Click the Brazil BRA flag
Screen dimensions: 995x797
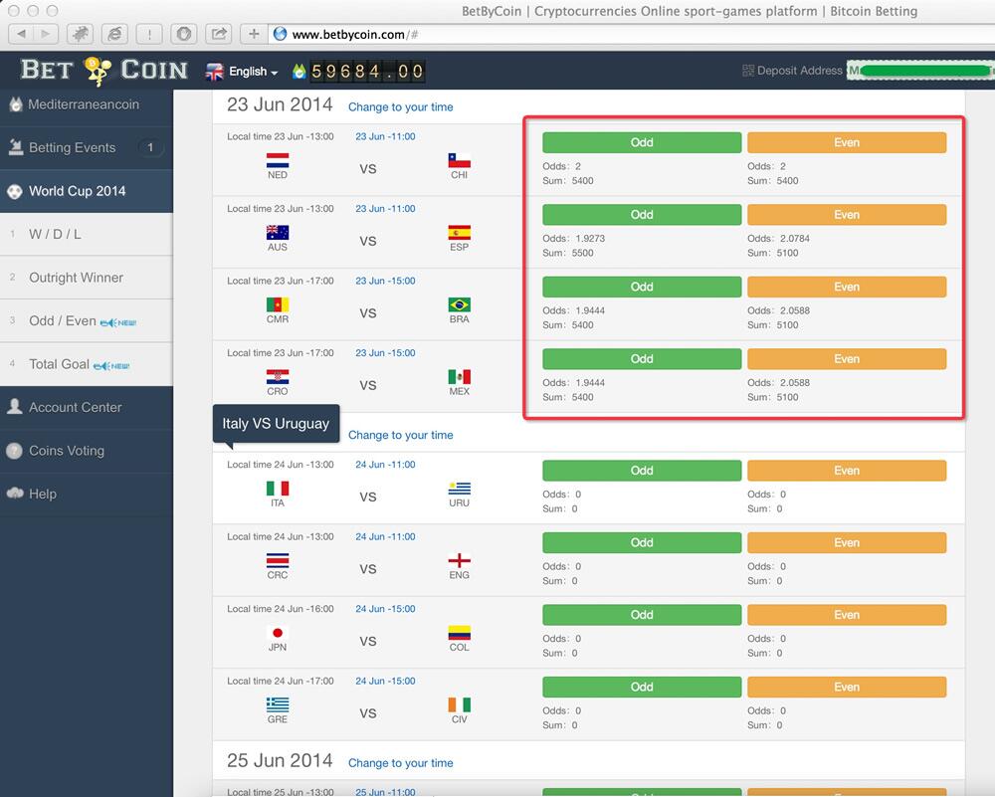[x=459, y=304]
